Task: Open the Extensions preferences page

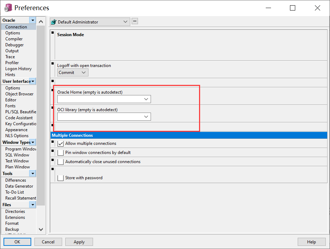Action: tap(15, 217)
